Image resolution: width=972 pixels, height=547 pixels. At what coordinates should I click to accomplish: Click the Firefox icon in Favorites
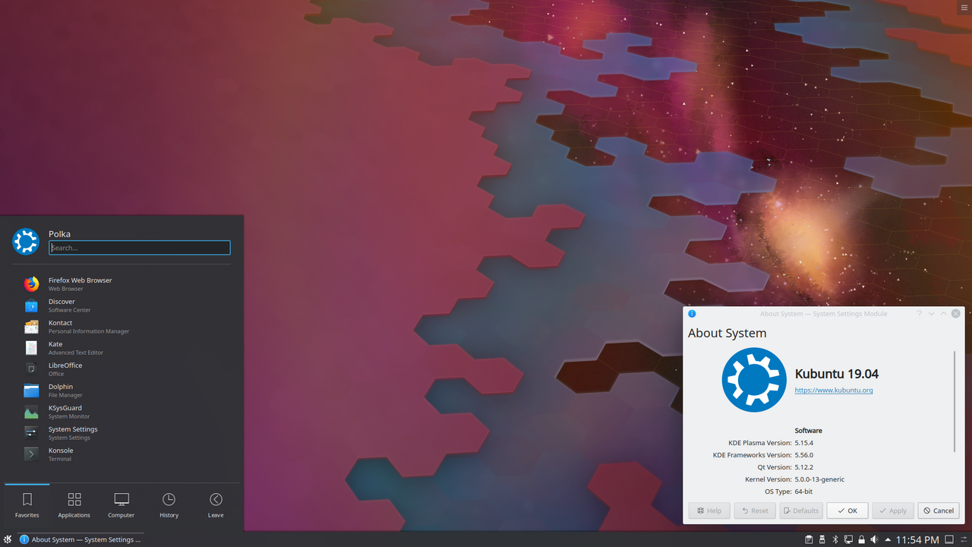[31, 284]
